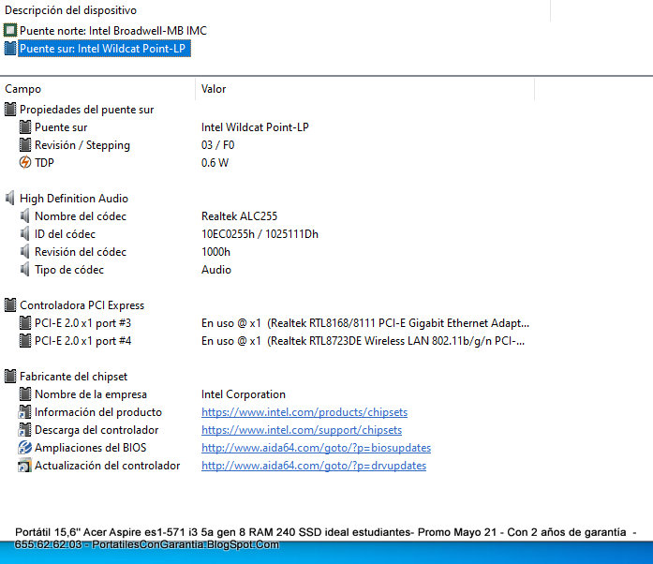Click the lightning TDP icon
653x564 pixels.
pos(25,162)
